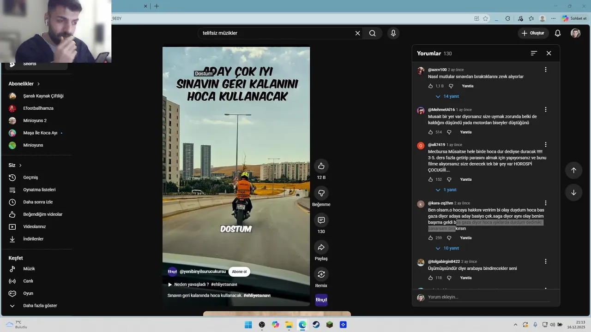The height and width of the screenshot is (332, 591).
Task: Open Edge extensions puzzle icon
Action: point(507,18)
